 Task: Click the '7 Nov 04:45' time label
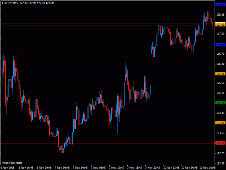pyautogui.click(x=80, y=167)
